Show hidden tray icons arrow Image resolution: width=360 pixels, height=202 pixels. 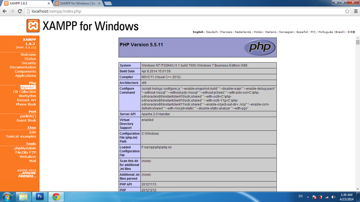pos(308,197)
